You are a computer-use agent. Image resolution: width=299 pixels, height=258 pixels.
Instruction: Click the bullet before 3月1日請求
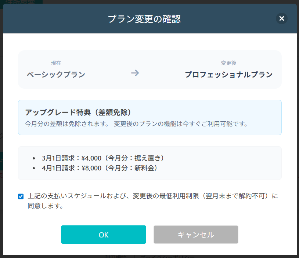point(34,159)
